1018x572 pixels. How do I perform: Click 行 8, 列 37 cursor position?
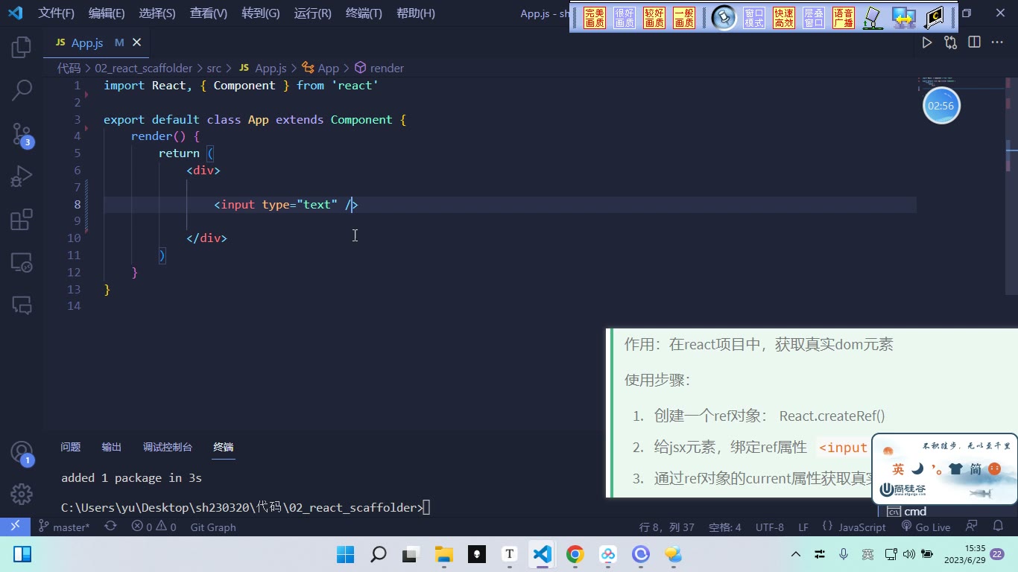(666, 527)
